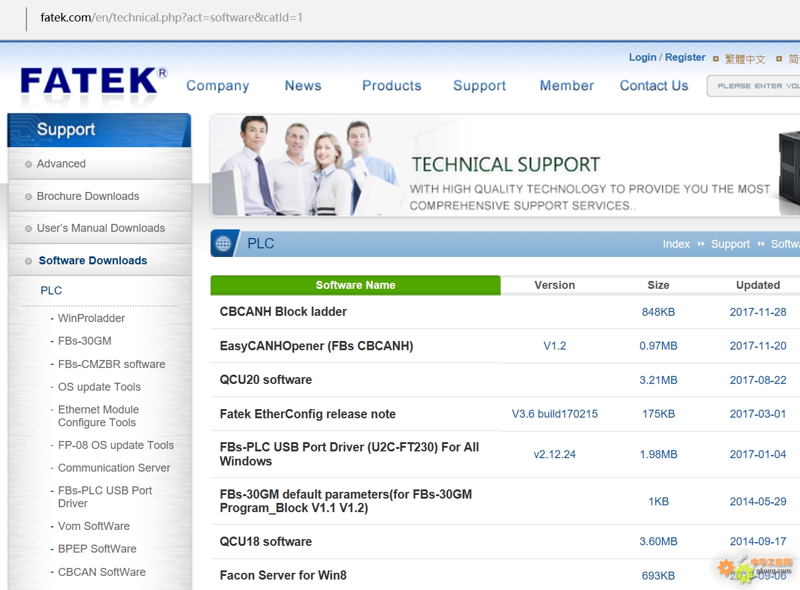Open QCU20 software download
The width and height of the screenshot is (800, 590).
point(266,380)
